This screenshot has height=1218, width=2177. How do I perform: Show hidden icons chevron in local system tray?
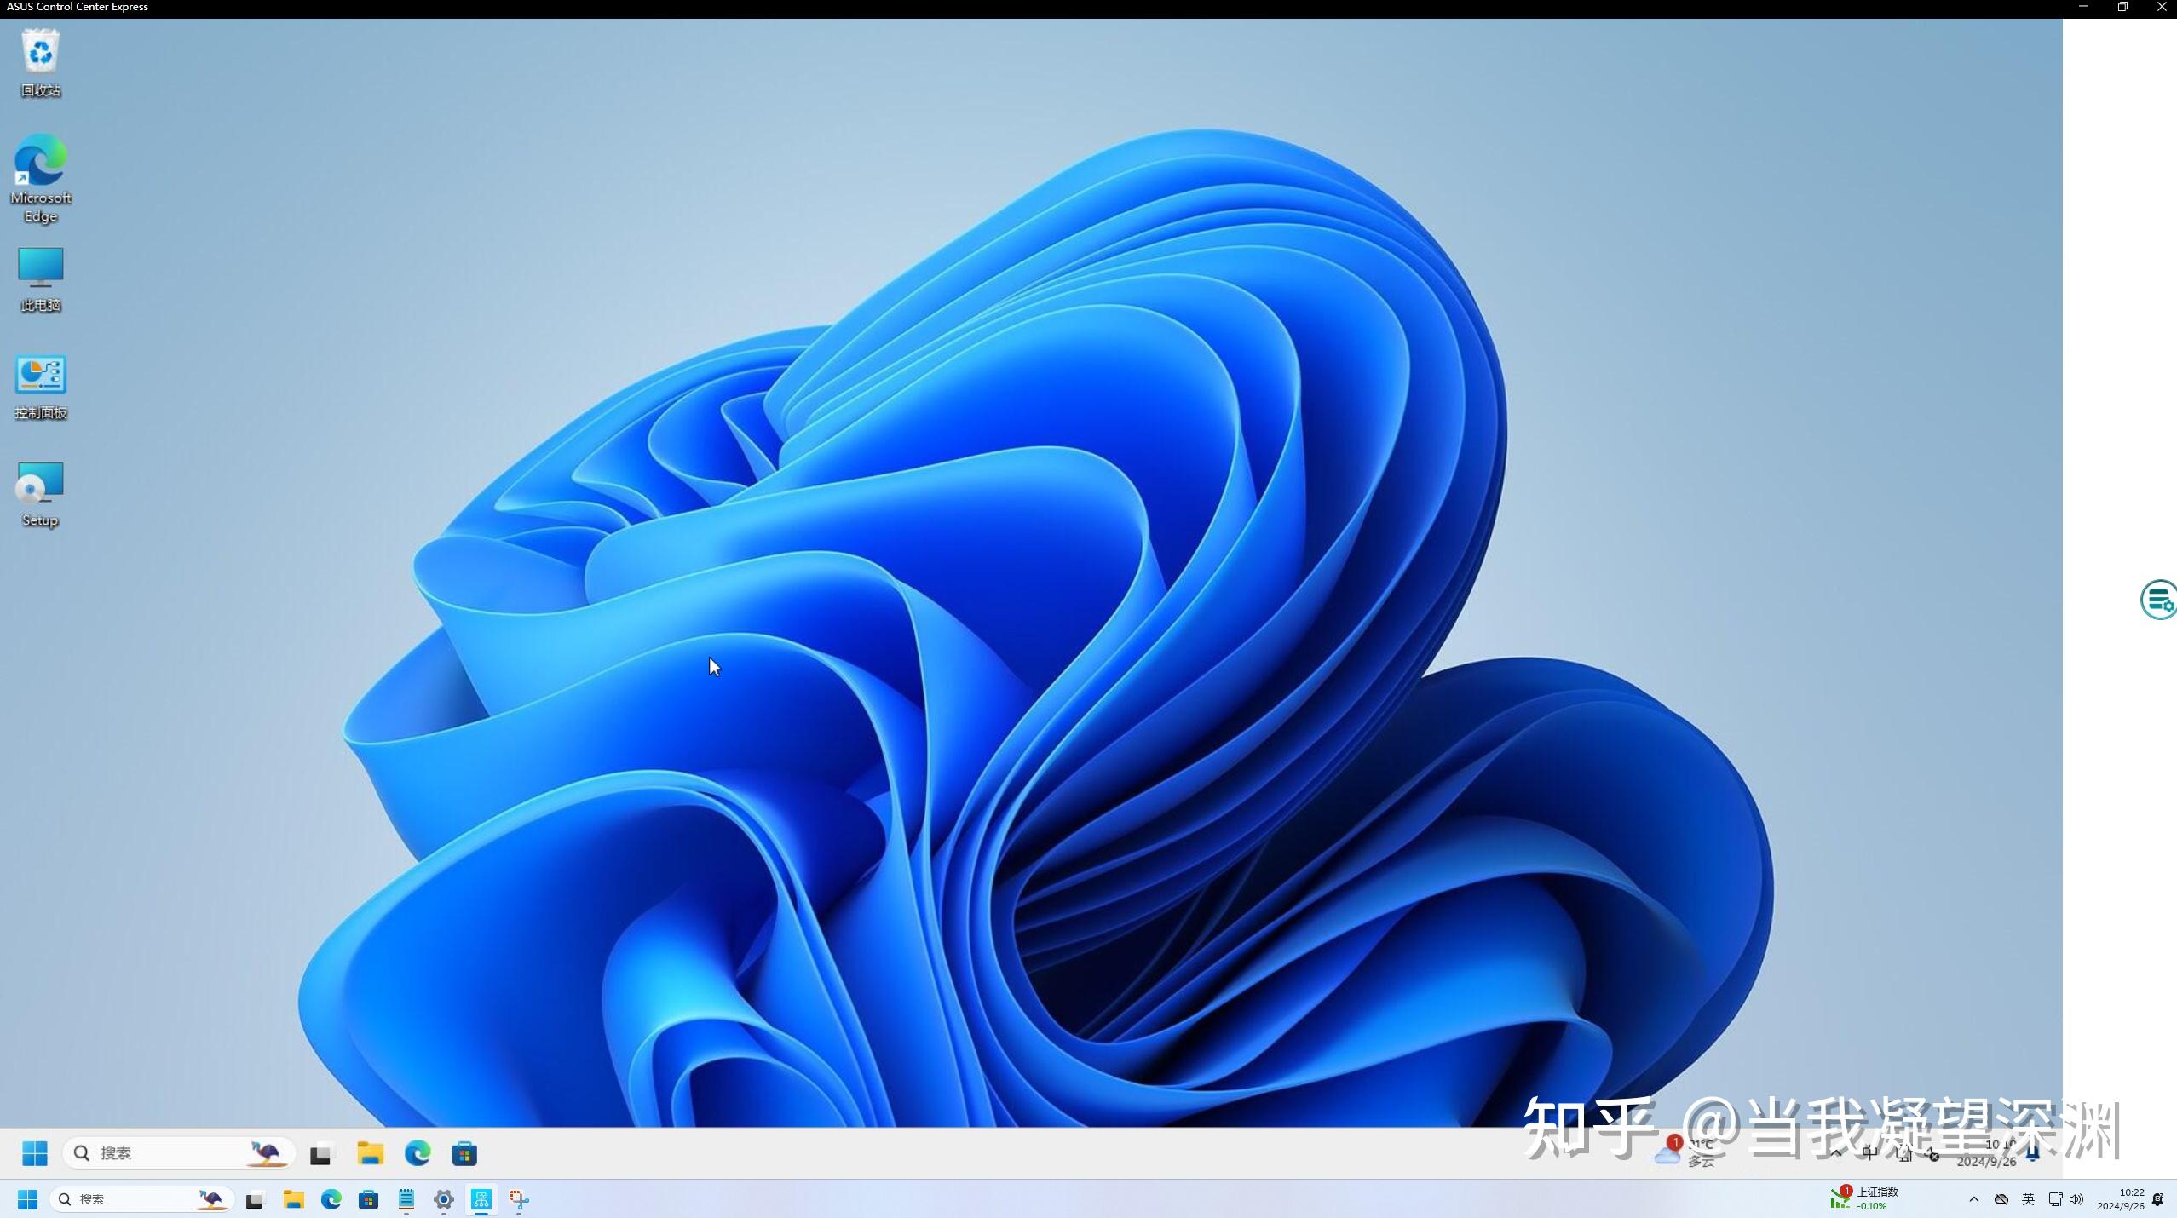tap(1973, 1199)
